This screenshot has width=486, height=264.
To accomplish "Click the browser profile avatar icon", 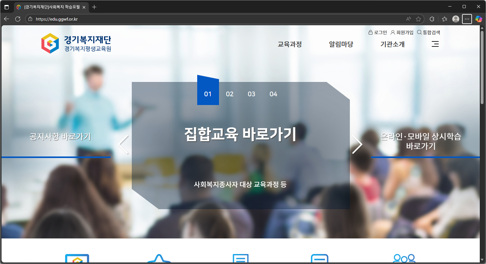I will 455,19.
